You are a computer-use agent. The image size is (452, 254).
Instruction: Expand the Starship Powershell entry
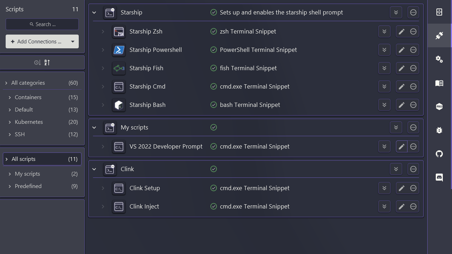(103, 50)
